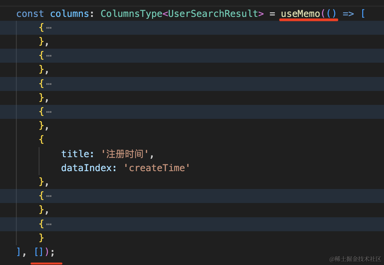Expand the last folded object before closing bracket

click(49, 224)
